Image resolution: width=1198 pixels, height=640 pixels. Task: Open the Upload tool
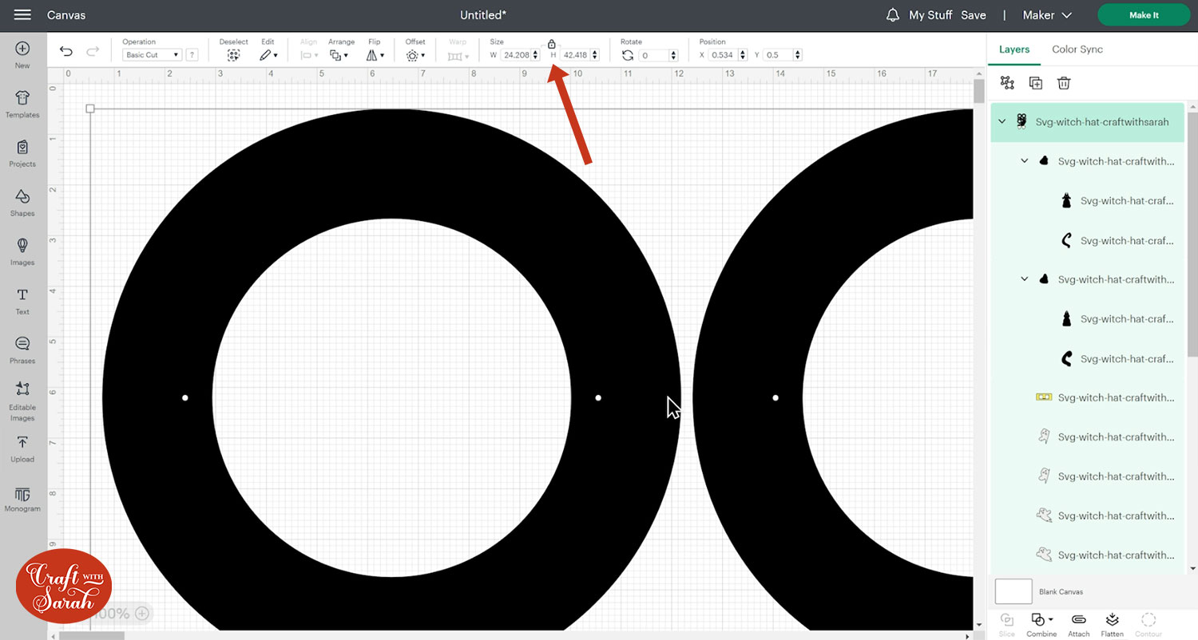pyautogui.click(x=22, y=448)
